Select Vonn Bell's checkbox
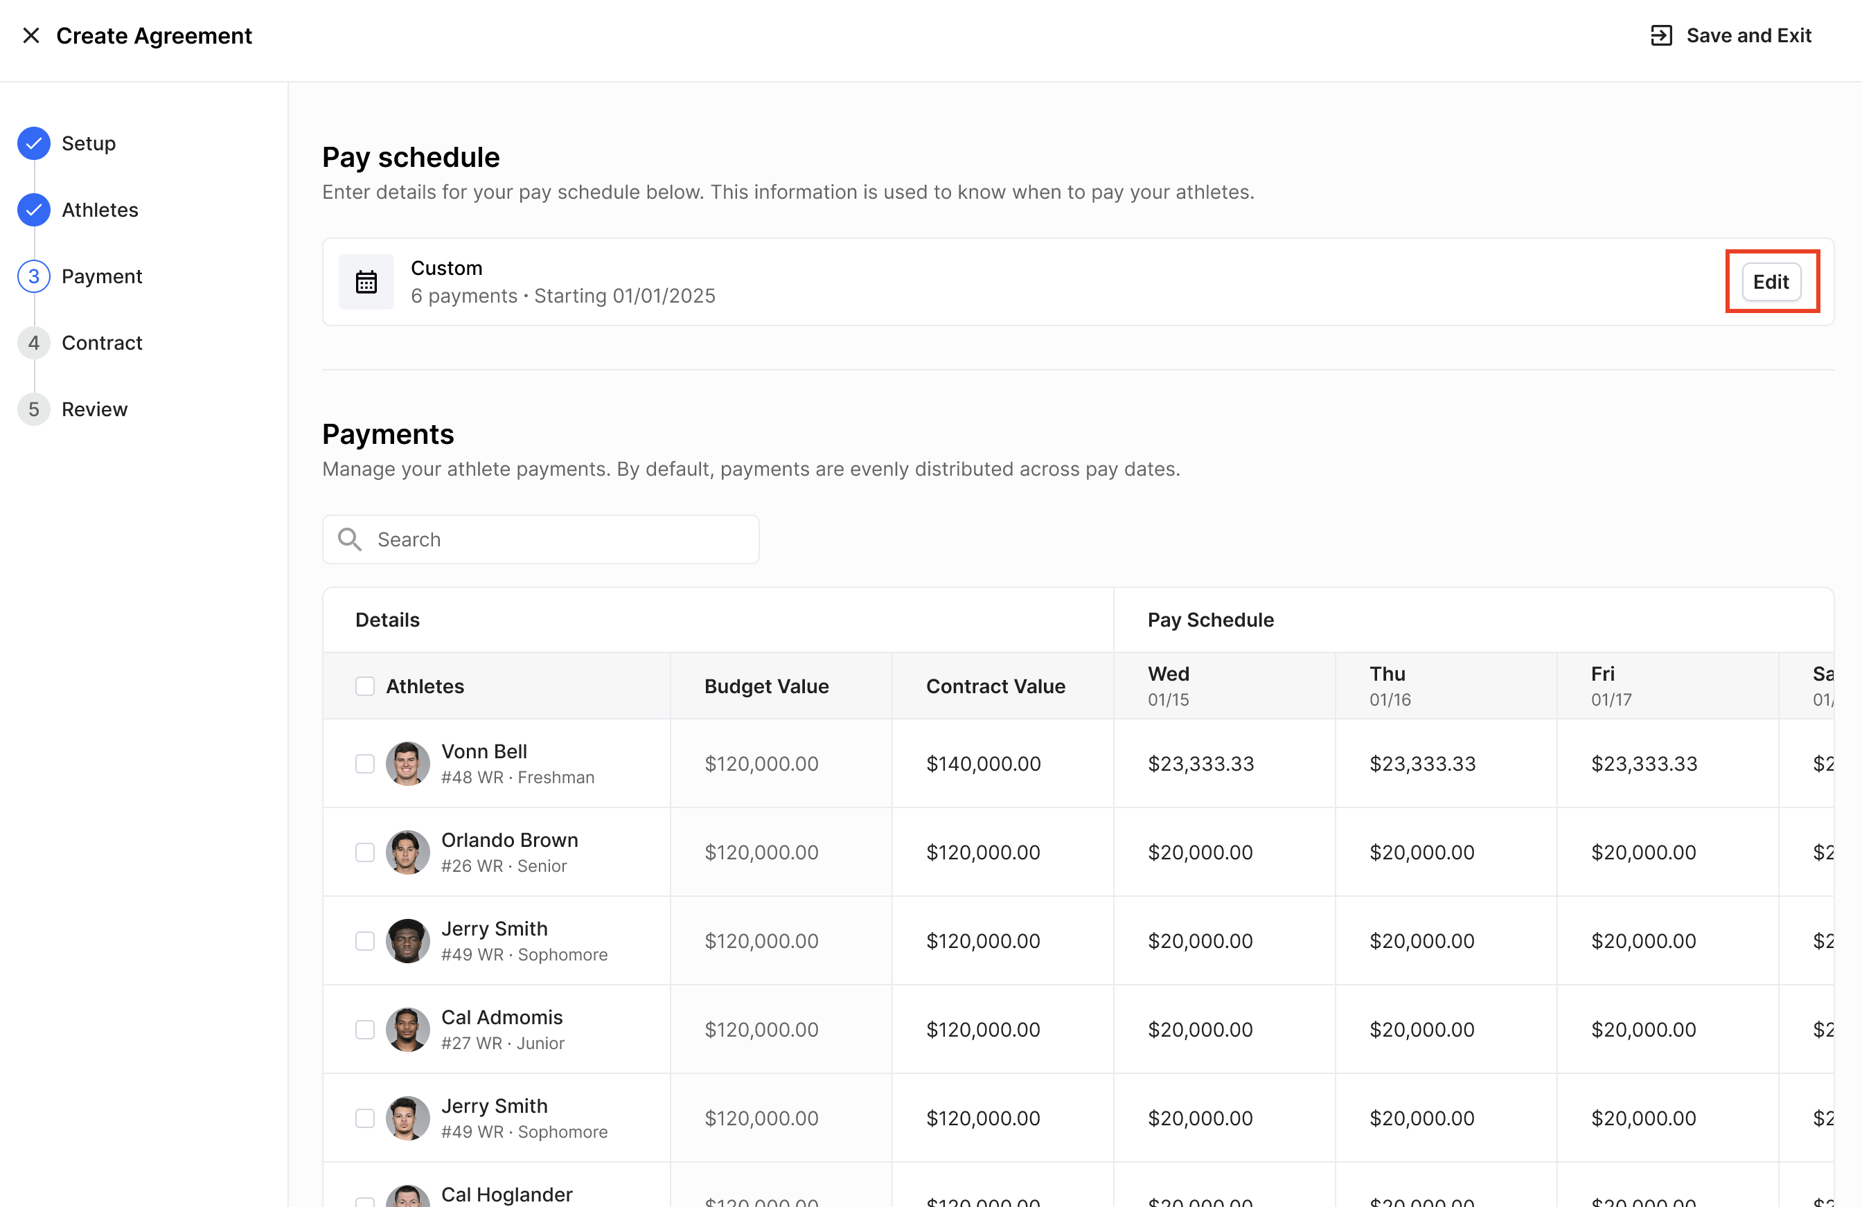This screenshot has width=1862, height=1207. (x=364, y=764)
